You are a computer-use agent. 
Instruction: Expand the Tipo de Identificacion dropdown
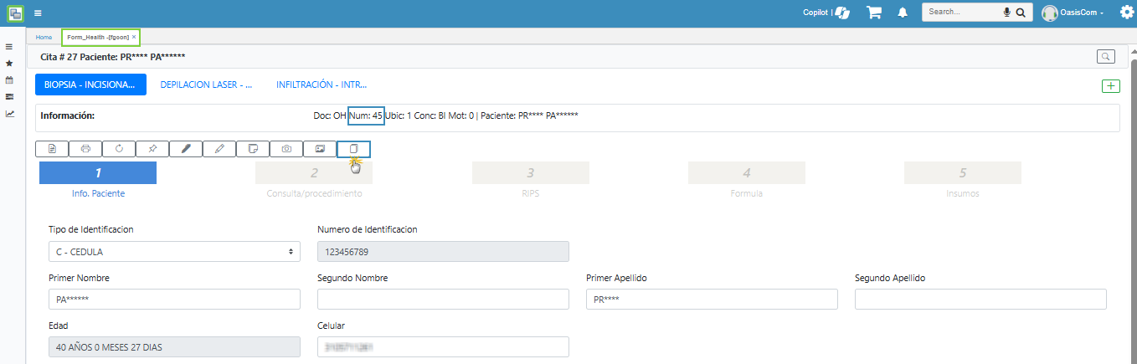[174, 251]
